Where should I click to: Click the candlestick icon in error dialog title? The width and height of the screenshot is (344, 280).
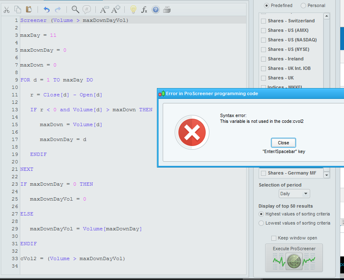(162, 93)
